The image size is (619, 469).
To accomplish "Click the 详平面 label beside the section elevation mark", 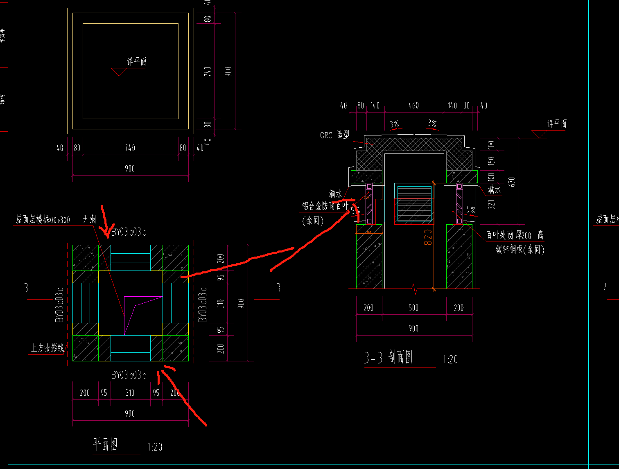I will 557,124.
